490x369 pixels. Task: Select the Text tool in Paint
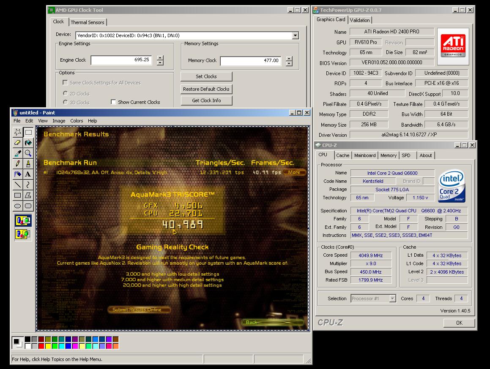(x=28, y=174)
